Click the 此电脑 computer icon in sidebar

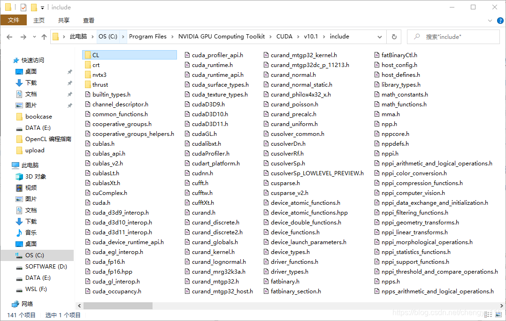coord(15,165)
